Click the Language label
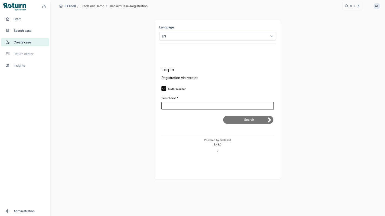This screenshot has height=216, width=385. (x=167, y=27)
